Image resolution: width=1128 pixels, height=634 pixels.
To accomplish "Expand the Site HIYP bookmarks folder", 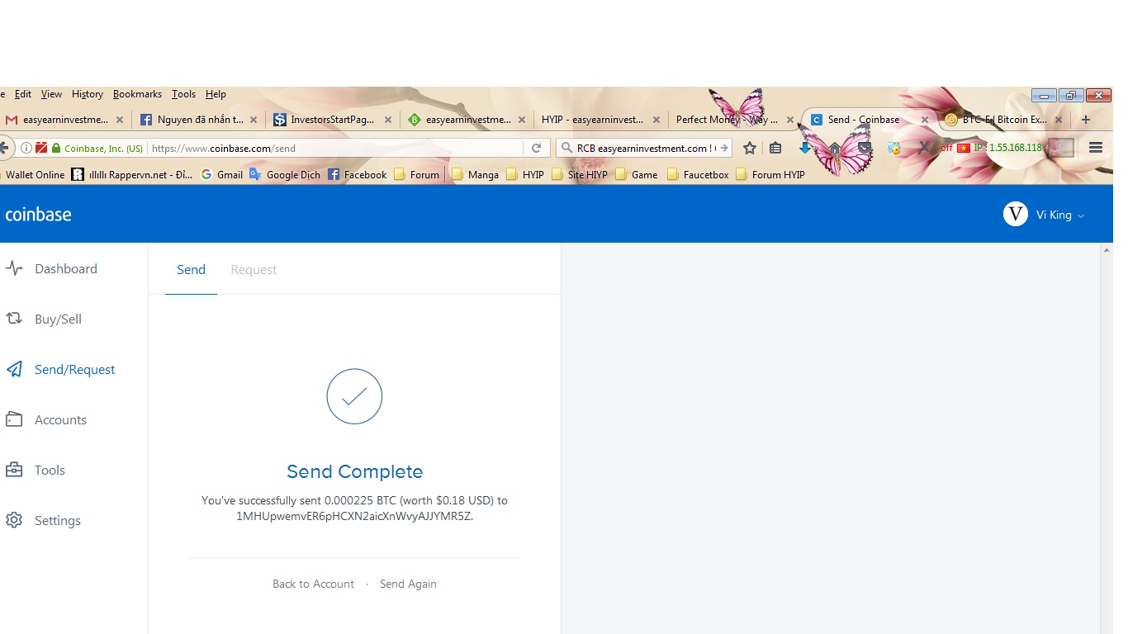I will tap(580, 174).
